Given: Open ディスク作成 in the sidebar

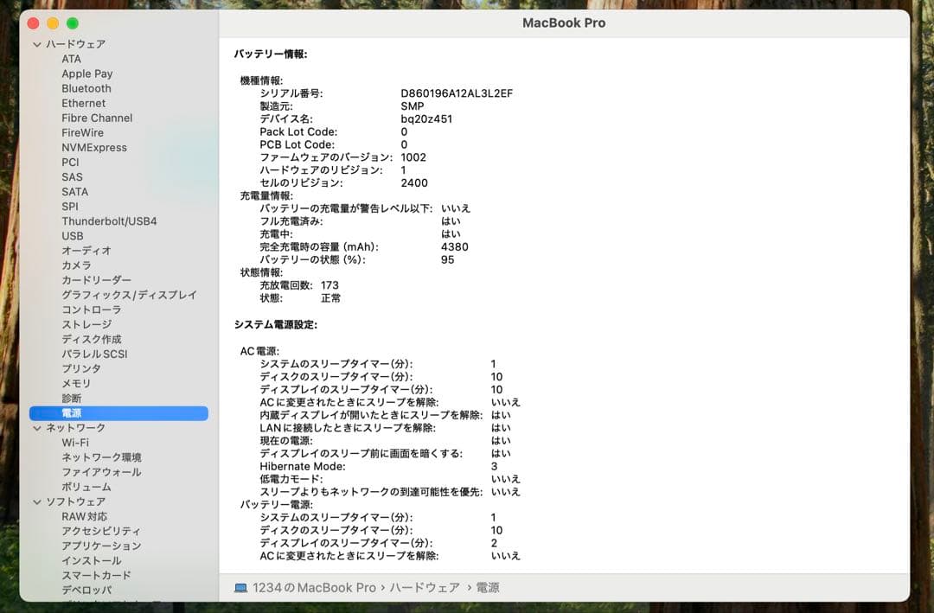Looking at the screenshot, I should pos(92,339).
